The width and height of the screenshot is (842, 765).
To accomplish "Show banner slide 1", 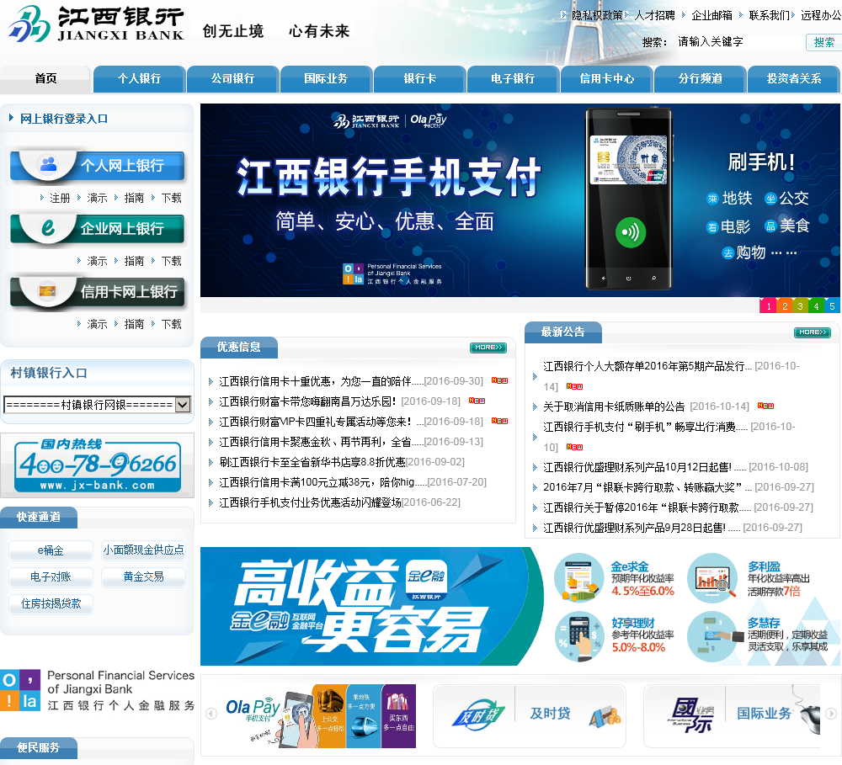I will 768,305.
